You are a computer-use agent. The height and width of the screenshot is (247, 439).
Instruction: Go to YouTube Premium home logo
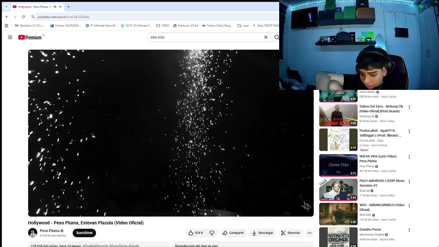pos(30,37)
